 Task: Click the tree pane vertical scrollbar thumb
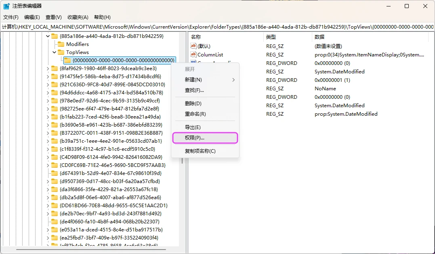(x=182, y=160)
